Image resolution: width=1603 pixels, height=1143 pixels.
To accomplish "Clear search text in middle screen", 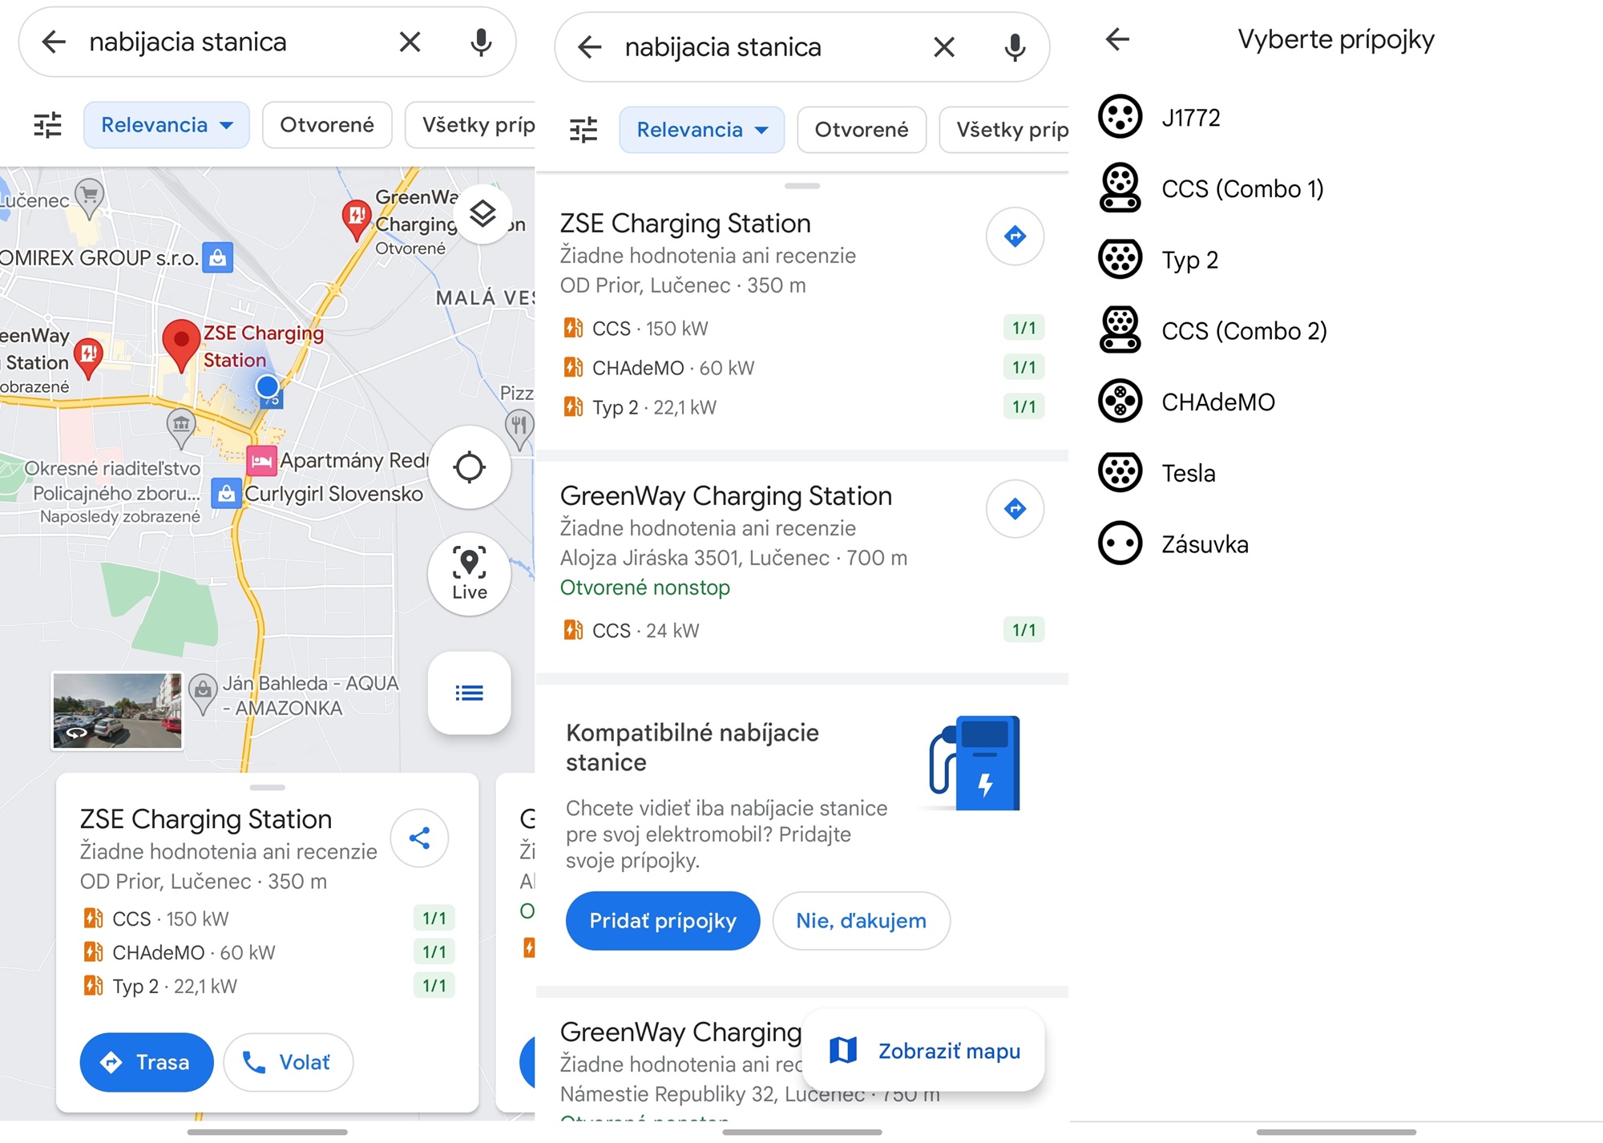I will (x=944, y=47).
